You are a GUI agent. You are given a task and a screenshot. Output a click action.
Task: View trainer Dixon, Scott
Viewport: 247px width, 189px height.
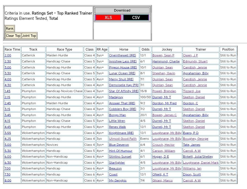pyautogui.click(x=192, y=175)
